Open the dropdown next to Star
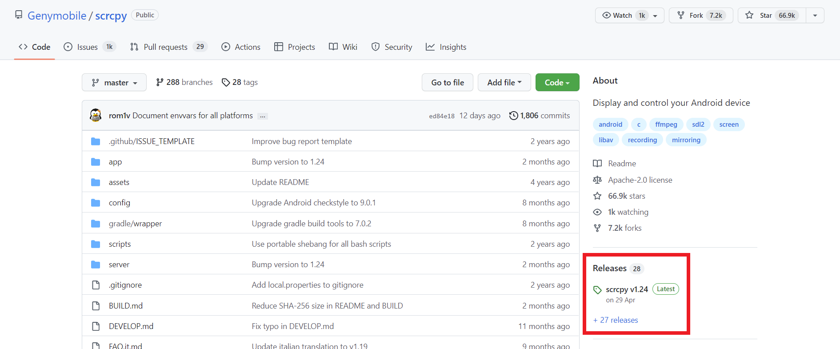This screenshot has width=840, height=349. [x=815, y=16]
